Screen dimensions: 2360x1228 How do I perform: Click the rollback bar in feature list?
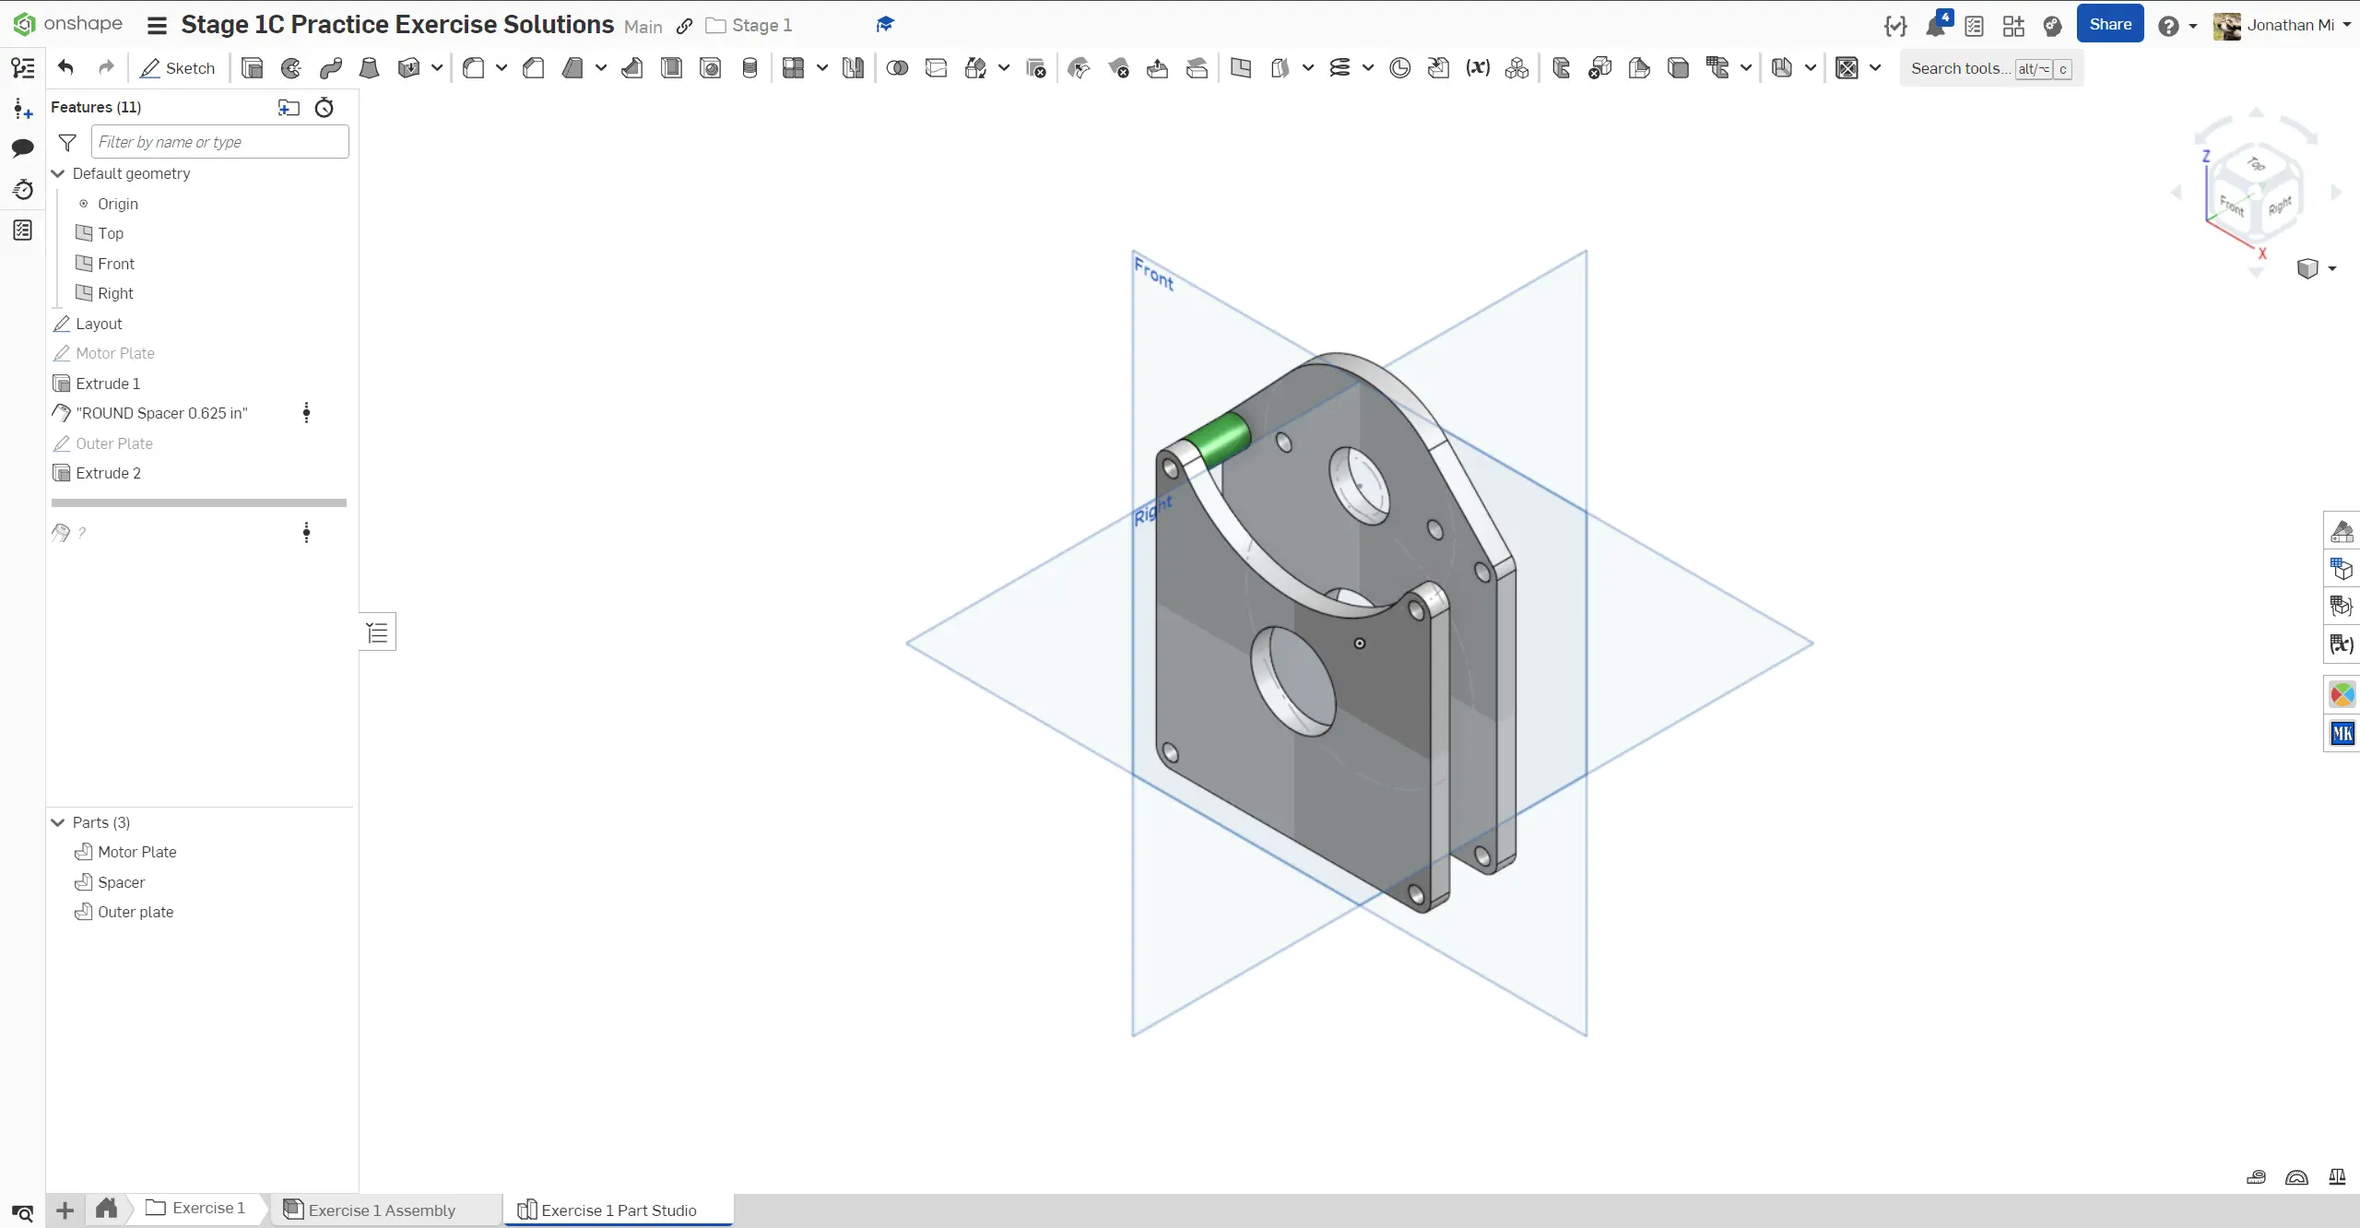199,503
